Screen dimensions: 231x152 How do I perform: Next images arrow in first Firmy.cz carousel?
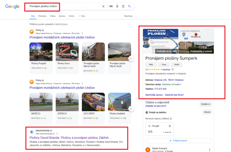coord(131,59)
